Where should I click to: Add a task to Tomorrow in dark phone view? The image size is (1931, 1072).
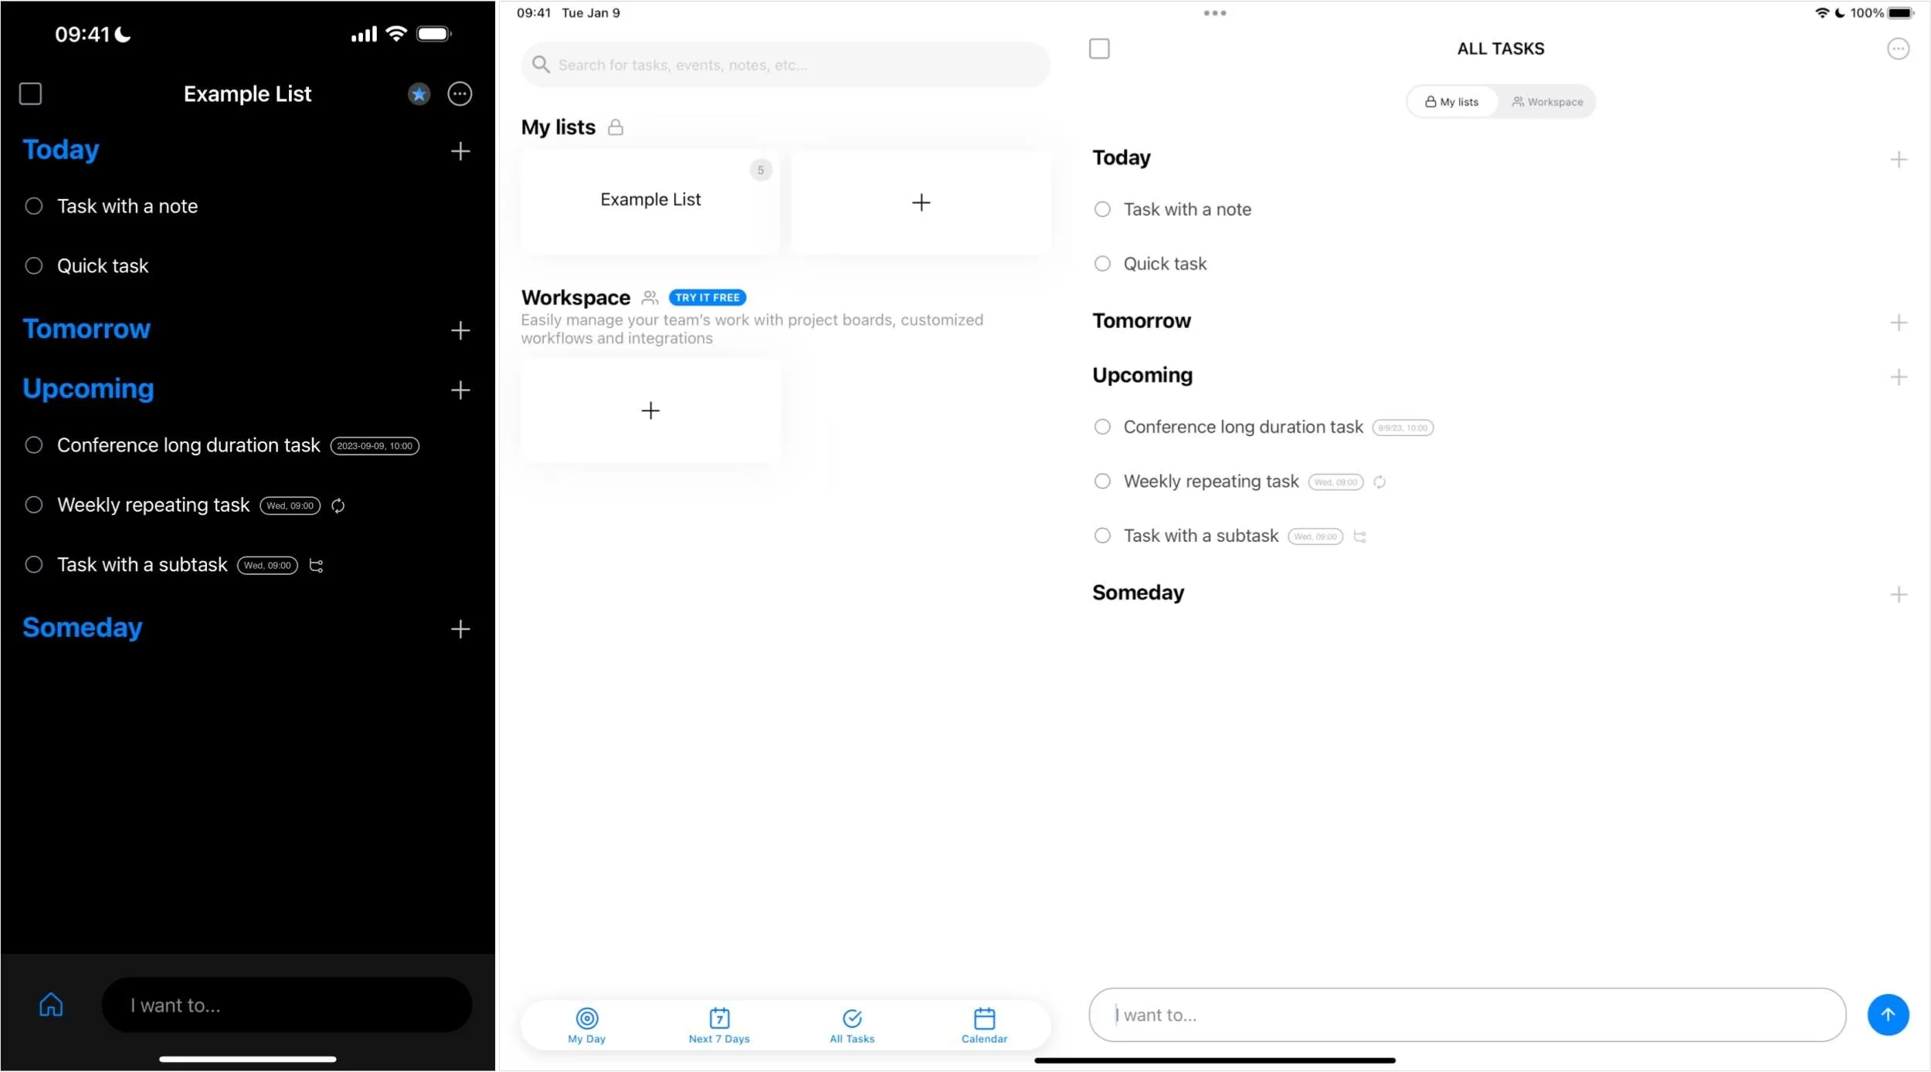click(x=460, y=330)
